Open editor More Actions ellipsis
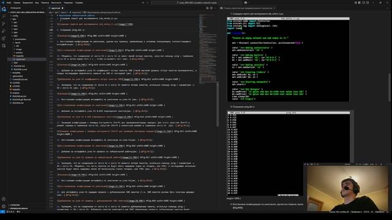392x220 pixels. point(215,8)
